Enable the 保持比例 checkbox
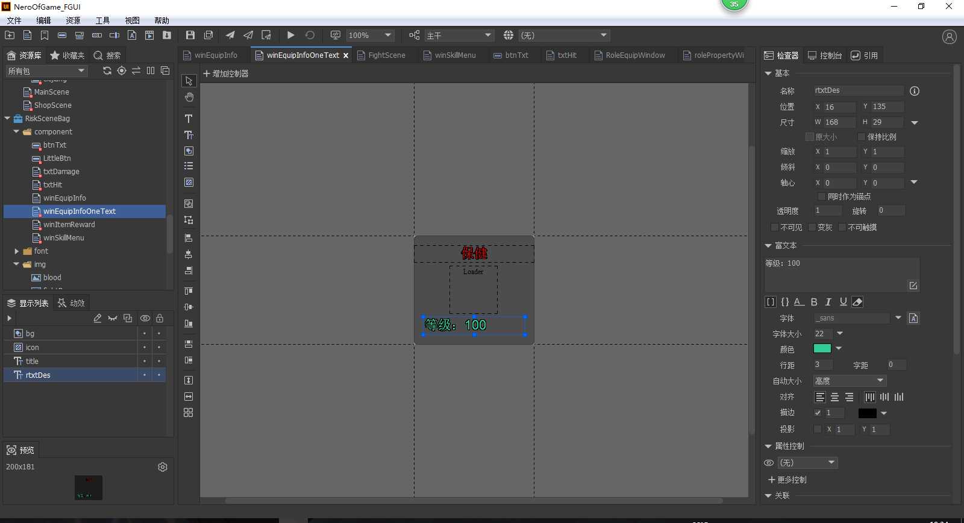Screen dimensions: 964x523 (x=862, y=137)
